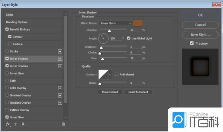Click plus icon on first Gradient Overlay

60,95
